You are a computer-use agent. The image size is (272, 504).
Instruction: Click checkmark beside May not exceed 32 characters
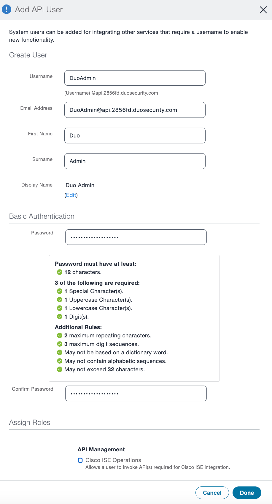[x=59, y=369]
